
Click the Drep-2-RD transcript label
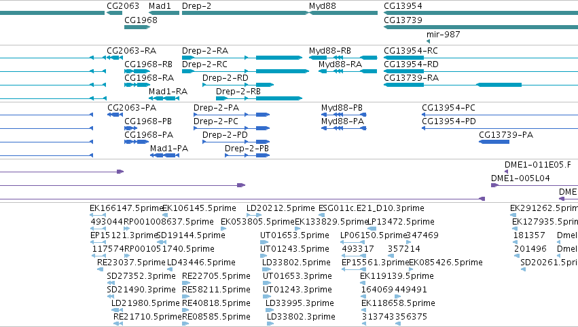tap(225, 78)
